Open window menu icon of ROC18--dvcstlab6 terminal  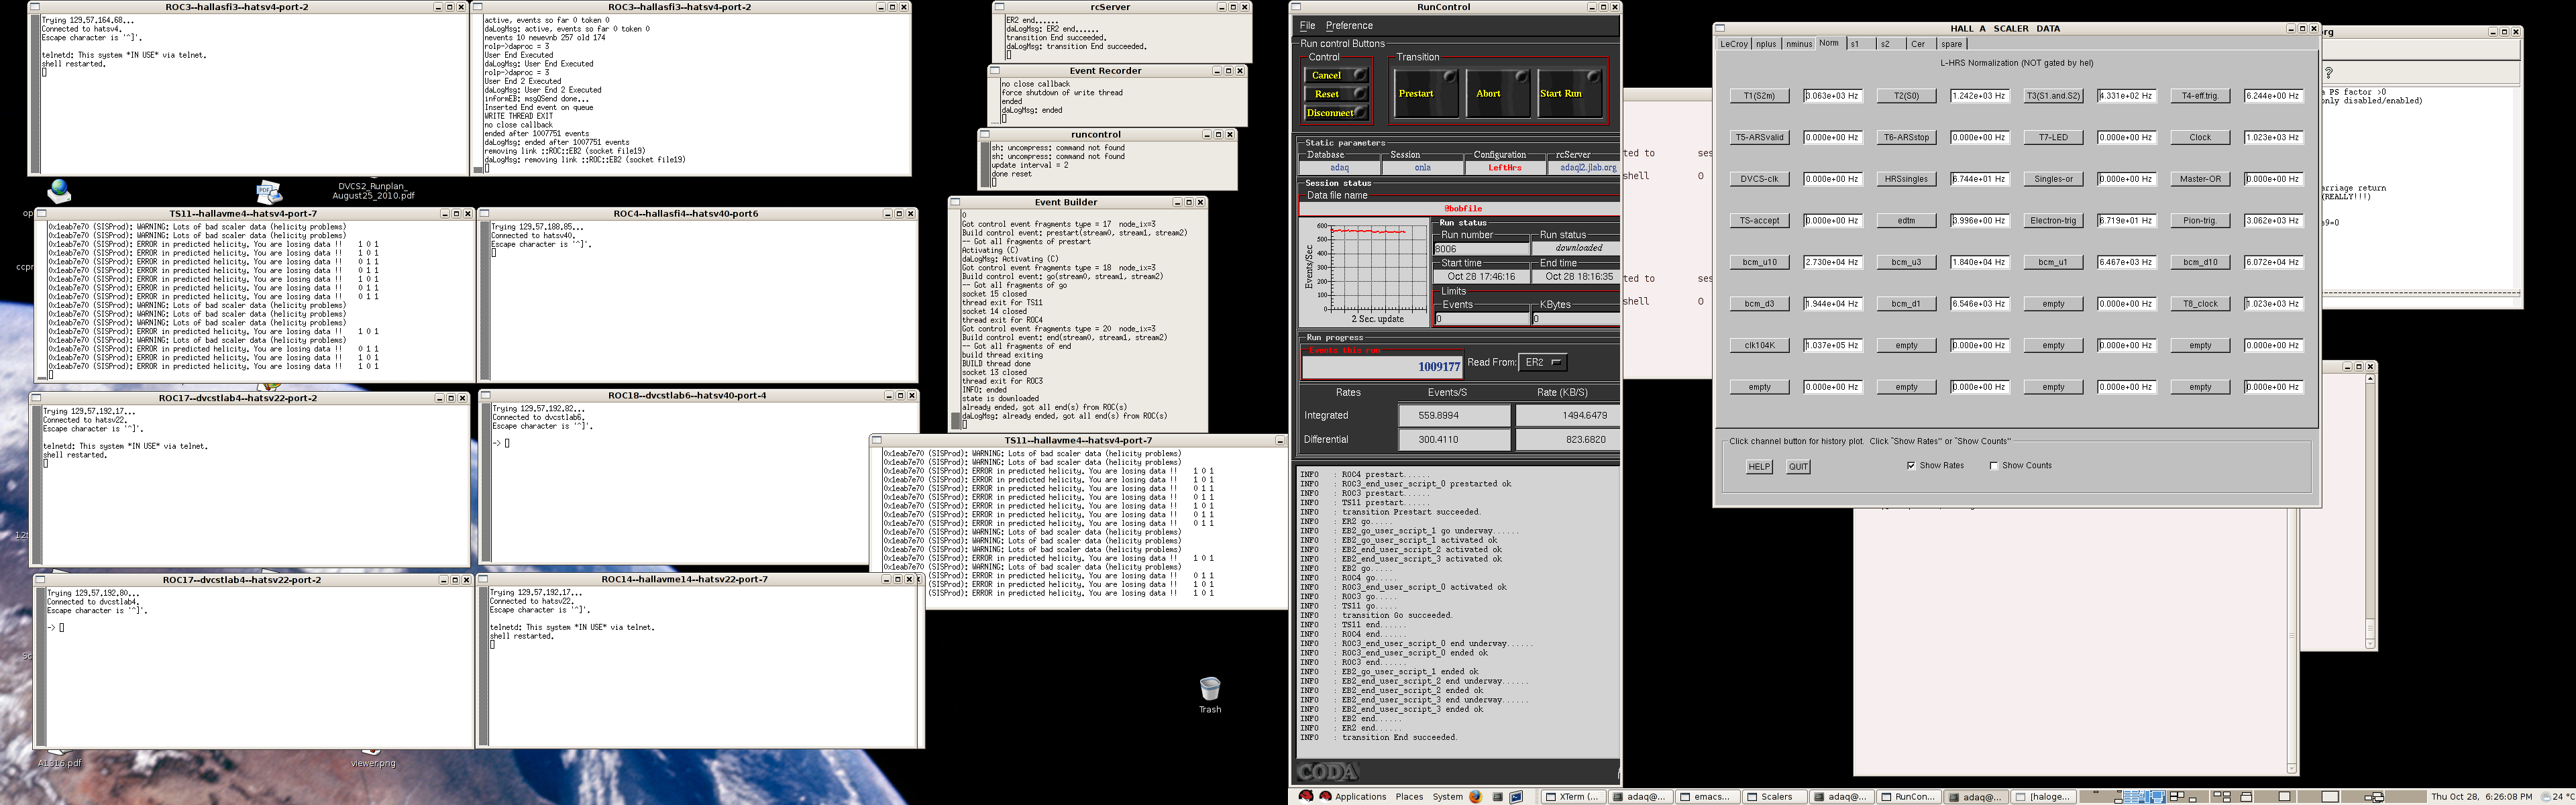click(485, 396)
